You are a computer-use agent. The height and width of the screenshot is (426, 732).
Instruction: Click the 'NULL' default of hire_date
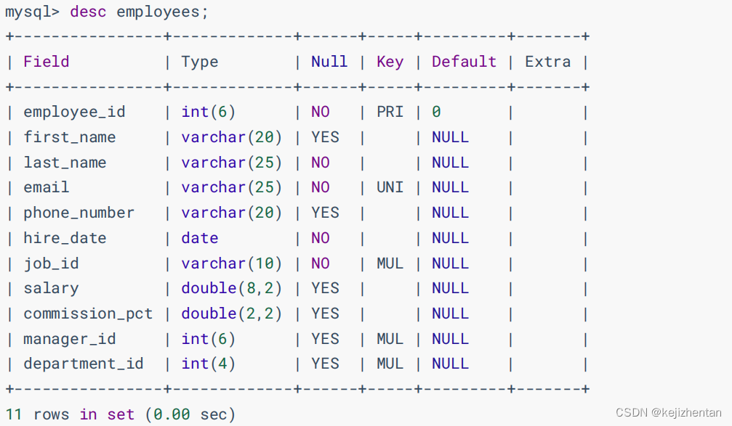pos(450,238)
